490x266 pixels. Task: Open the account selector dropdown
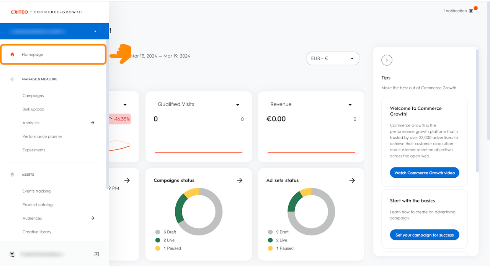click(95, 31)
